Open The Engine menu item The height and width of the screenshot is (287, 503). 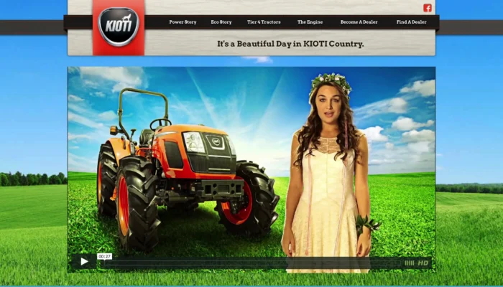click(310, 22)
